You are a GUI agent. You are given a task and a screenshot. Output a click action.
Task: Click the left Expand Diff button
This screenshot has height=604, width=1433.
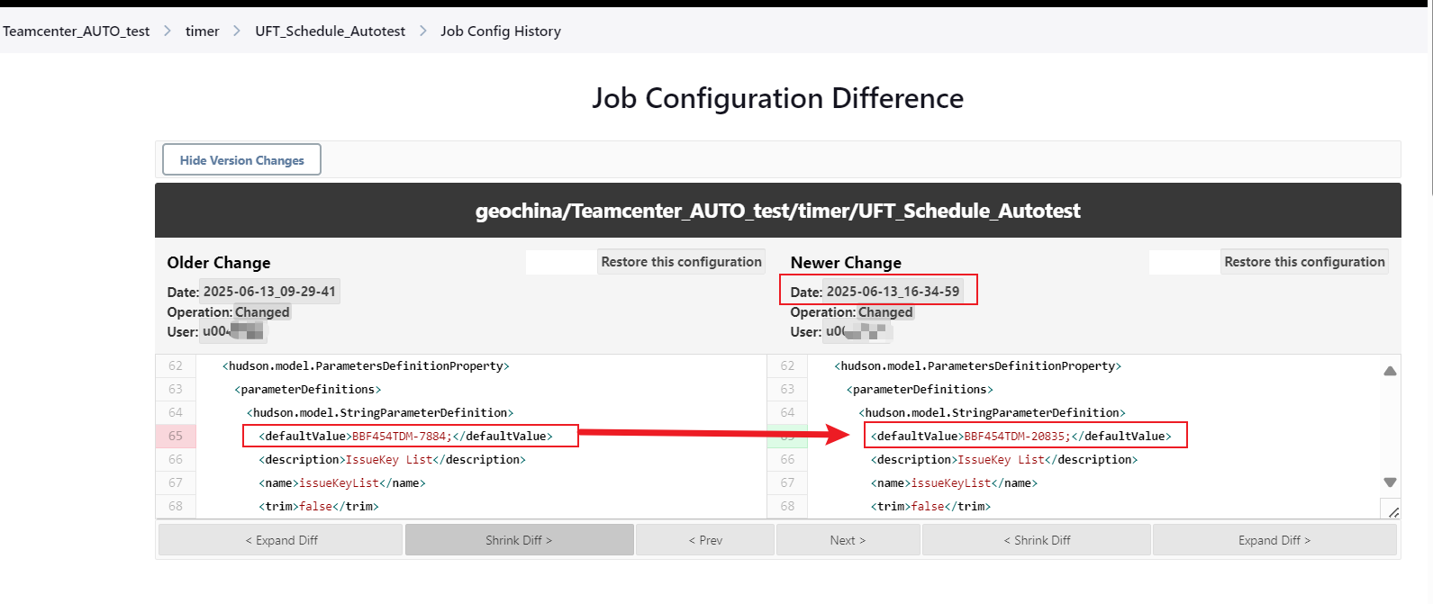pos(281,540)
